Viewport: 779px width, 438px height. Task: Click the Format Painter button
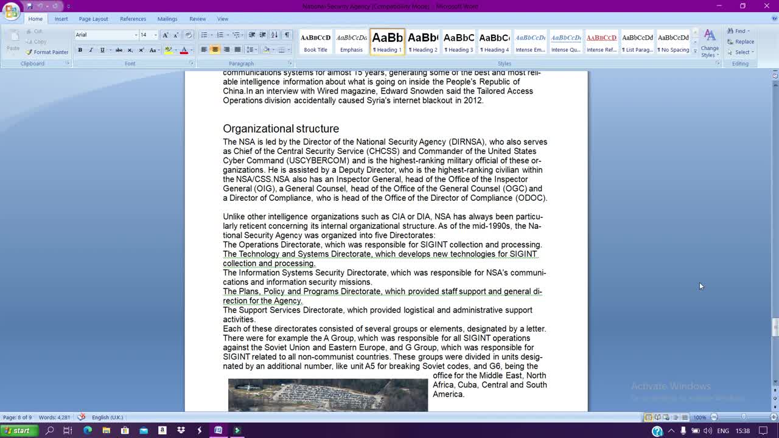point(47,52)
